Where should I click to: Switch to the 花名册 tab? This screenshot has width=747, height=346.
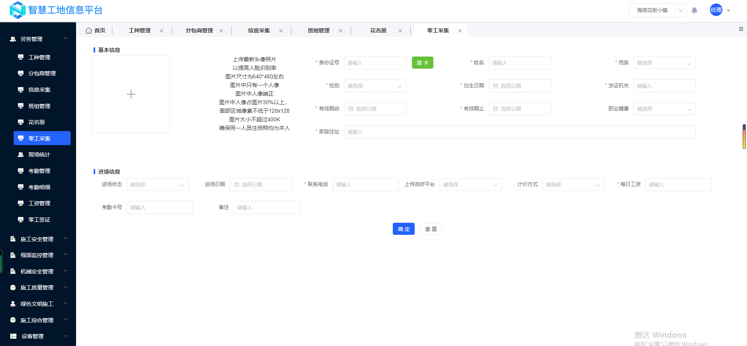click(378, 30)
